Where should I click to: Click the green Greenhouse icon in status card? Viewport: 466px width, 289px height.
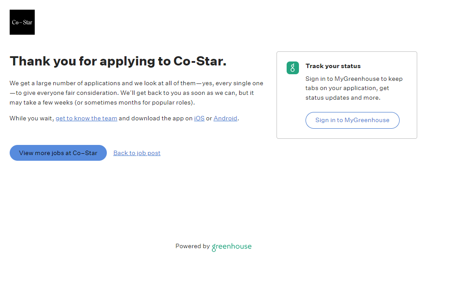293,68
